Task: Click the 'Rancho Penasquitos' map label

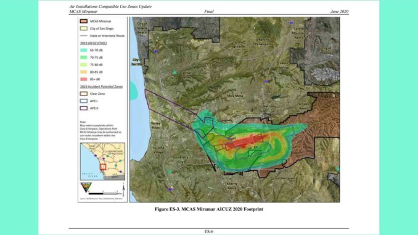Action: click(264, 42)
